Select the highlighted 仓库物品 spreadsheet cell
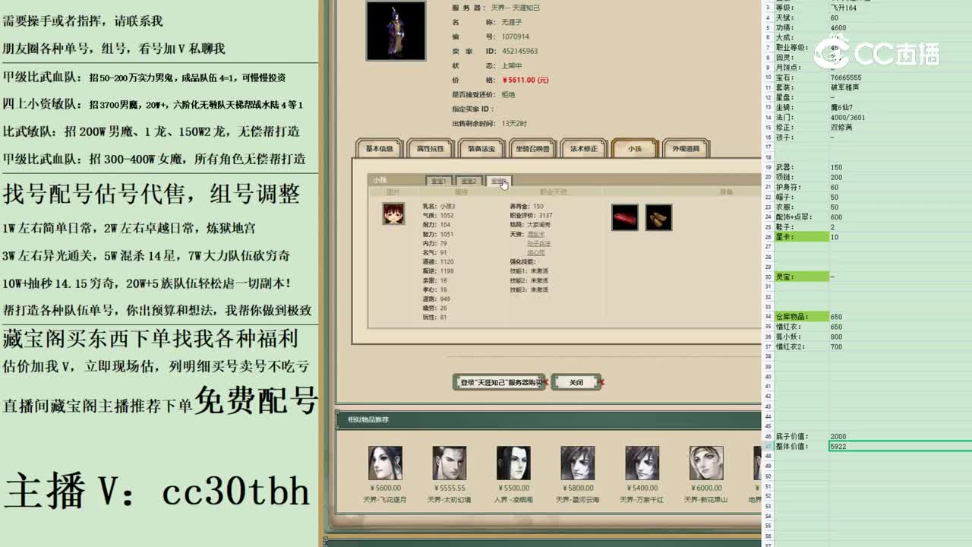The height and width of the screenshot is (547, 972). 801,317
